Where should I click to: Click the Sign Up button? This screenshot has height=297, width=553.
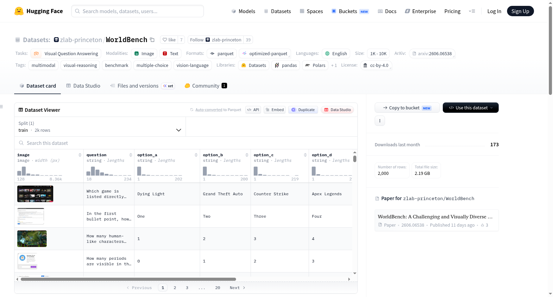click(x=520, y=11)
